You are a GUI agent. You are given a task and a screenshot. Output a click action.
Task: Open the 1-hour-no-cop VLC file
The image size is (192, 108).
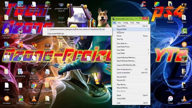click(x=34, y=100)
